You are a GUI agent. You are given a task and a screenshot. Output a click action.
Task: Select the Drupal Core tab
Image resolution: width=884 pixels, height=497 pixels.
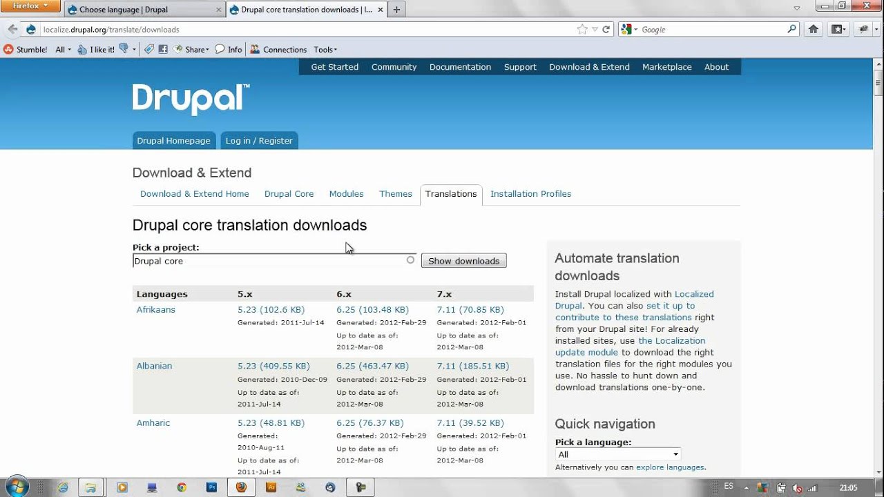(289, 194)
